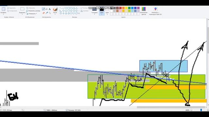Viewport: 209px width, 117px height.
Task: Choose the Curve shape
Action: point(63,8)
